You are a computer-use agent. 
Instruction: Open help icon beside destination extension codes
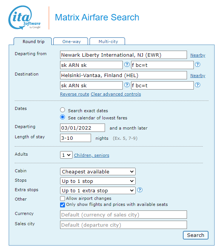pyautogui.click(x=198, y=85)
